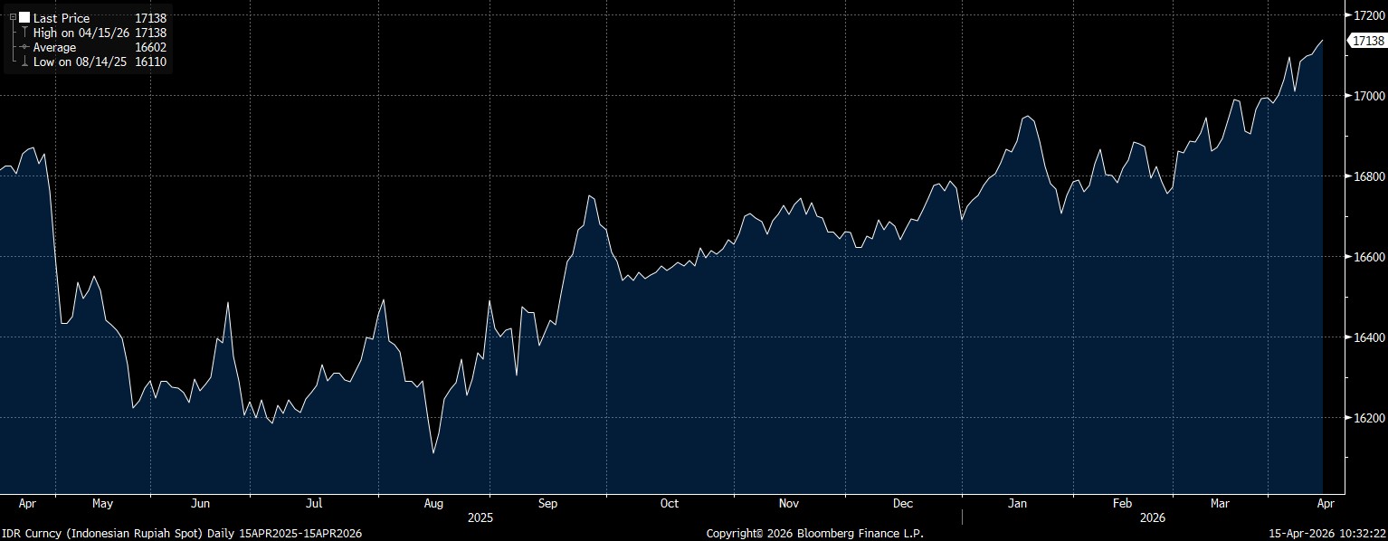Select the Average legend entry

click(x=54, y=47)
